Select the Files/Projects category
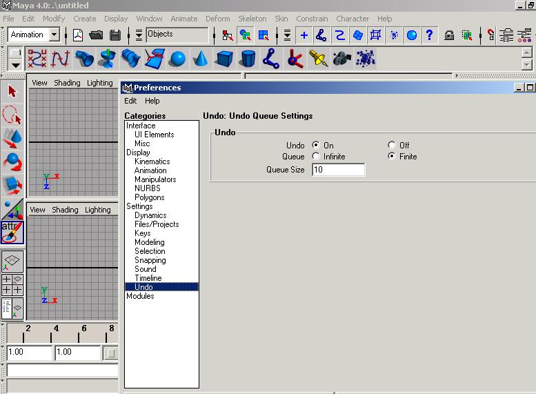 pos(157,224)
